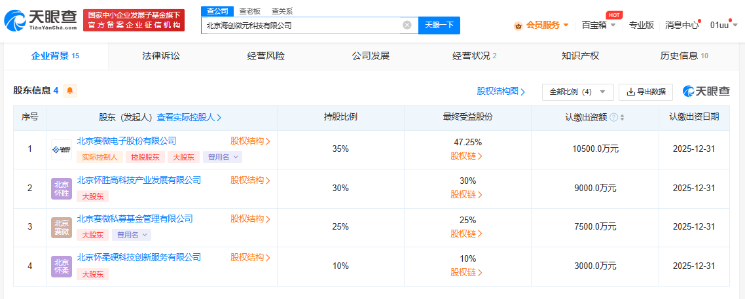
Task: Open 查看实际控股人 link
Action: click(x=189, y=117)
